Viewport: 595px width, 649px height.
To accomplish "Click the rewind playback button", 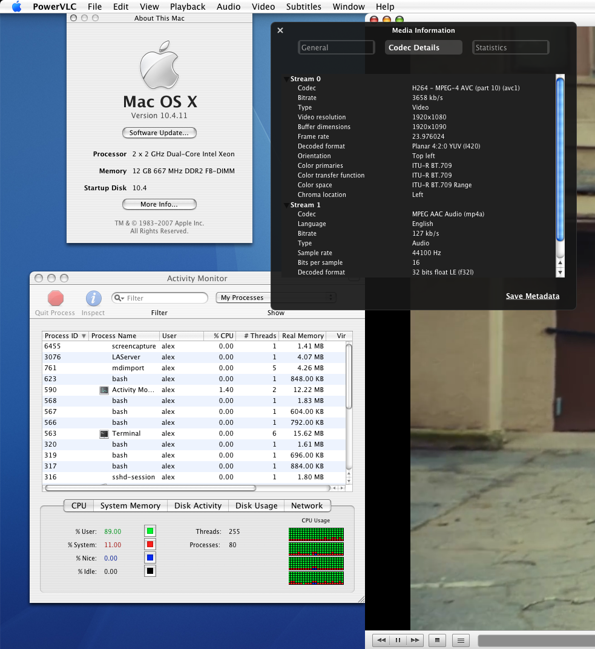I will click(381, 640).
